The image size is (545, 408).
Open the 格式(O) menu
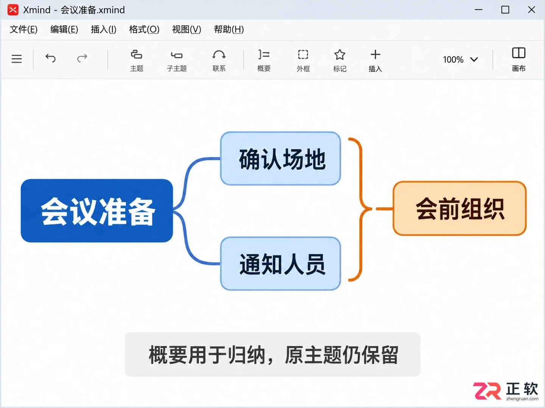tap(144, 29)
